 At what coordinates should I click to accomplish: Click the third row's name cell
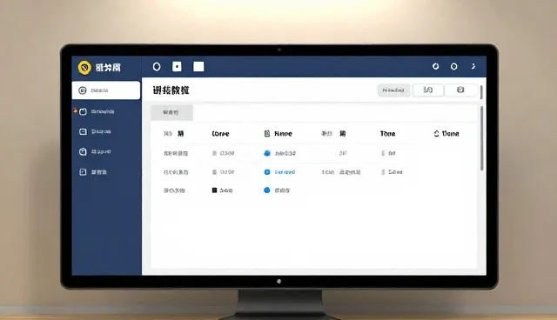point(174,190)
